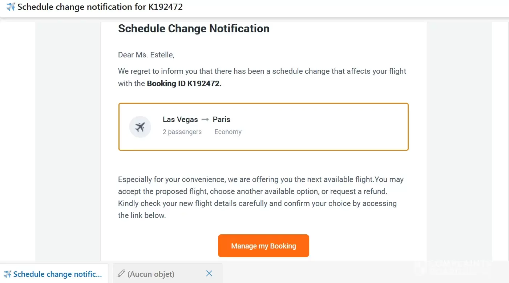509x283 pixels.
Task: Click the Dear Ms. Estelle greeting
Action: pyautogui.click(x=146, y=55)
